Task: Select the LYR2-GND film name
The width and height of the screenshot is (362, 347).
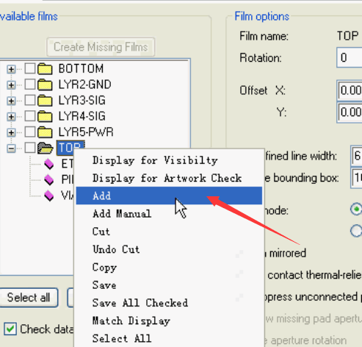Action: point(85,85)
